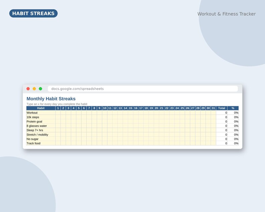265x212 pixels.
Task: Click the green maximize window dot
Action: point(40,89)
